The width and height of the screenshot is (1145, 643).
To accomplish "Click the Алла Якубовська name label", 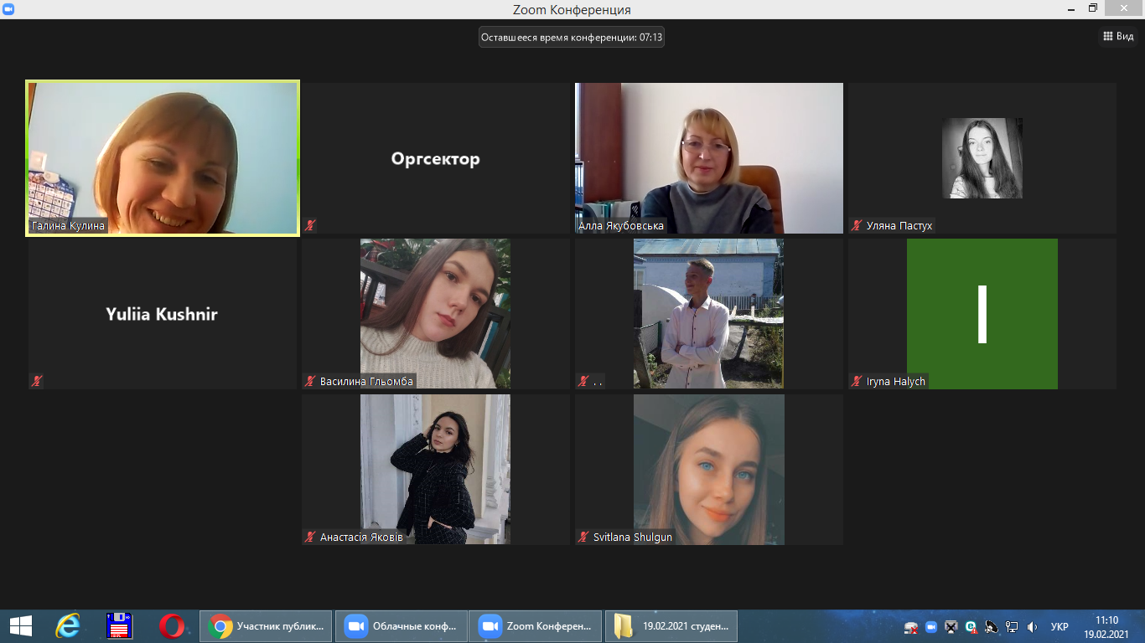I will pos(621,226).
